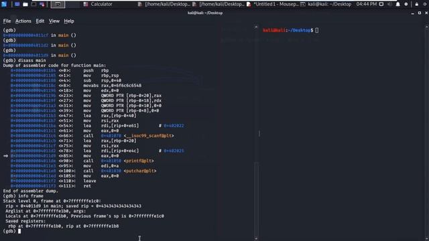Click the 'printf@plt' symbol text
This screenshot has width=429, height=241.
pyautogui.click(x=139, y=161)
